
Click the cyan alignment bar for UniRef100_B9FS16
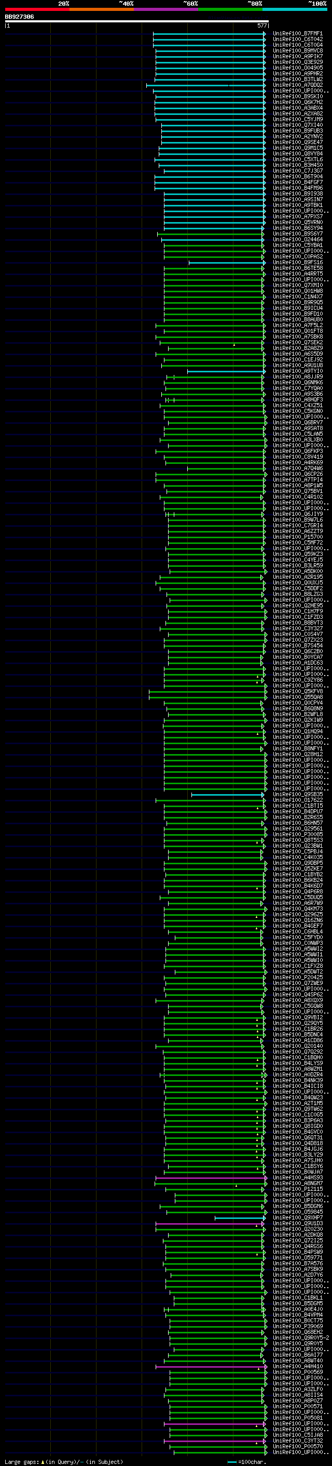point(227,262)
